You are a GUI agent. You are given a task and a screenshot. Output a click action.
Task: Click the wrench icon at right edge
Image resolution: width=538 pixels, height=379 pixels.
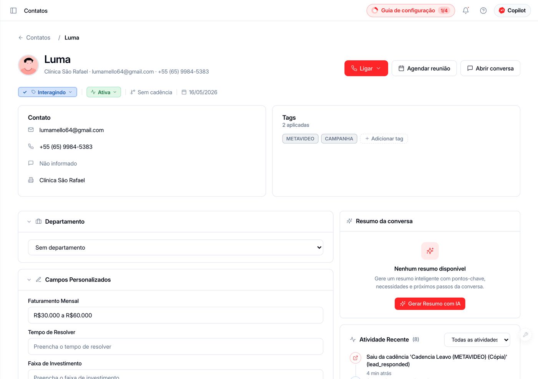tap(525, 335)
